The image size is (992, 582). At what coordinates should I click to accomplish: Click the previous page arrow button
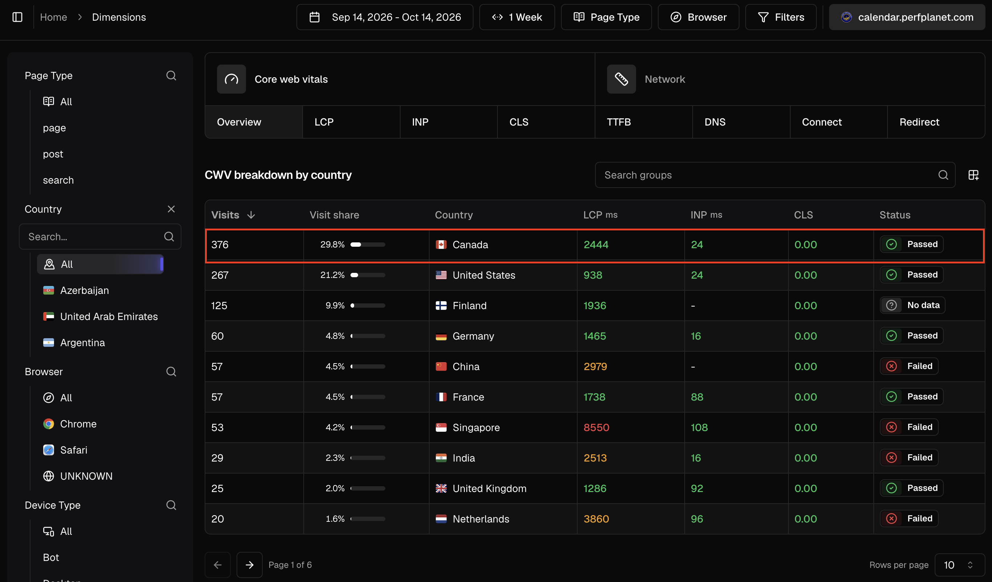point(218,565)
